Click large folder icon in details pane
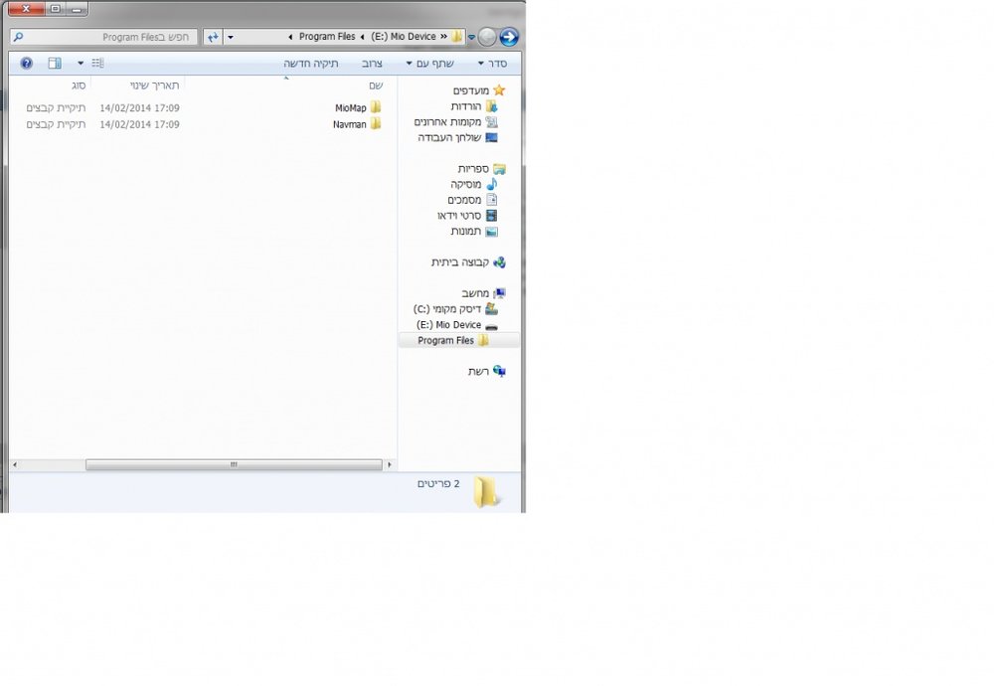994x686 pixels. pyautogui.click(x=486, y=492)
